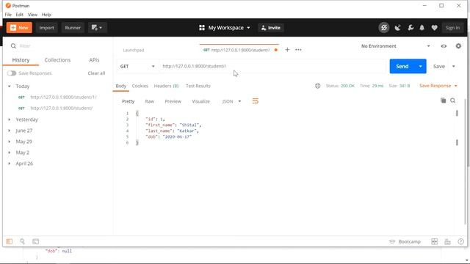Open the capture requests satellite icon

(x=397, y=28)
